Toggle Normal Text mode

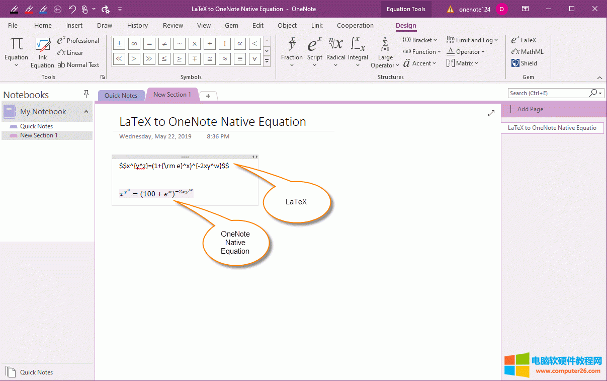[78, 64]
